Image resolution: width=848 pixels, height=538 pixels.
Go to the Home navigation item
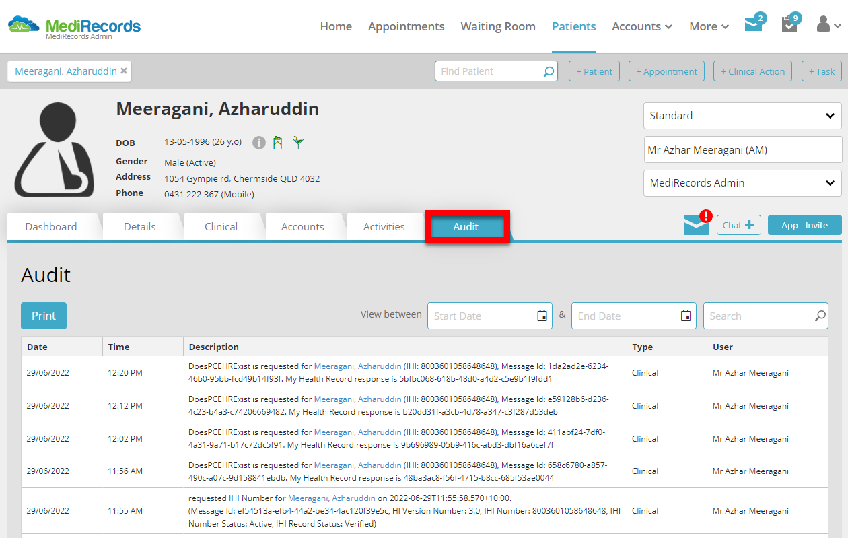pyautogui.click(x=336, y=26)
